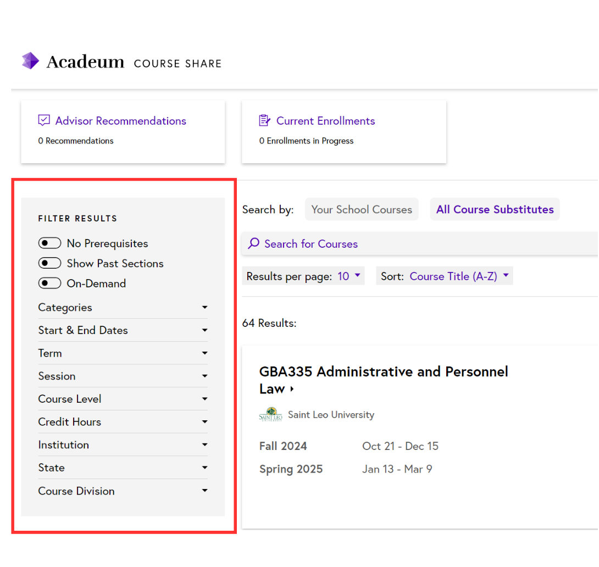Image resolution: width=599 pixels, height=567 pixels.
Task: Click the Acadeum purple gem logo
Action: [x=30, y=60]
